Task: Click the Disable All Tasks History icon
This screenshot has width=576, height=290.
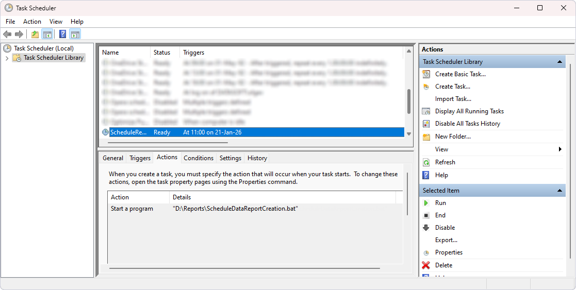Action: (426, 124)
